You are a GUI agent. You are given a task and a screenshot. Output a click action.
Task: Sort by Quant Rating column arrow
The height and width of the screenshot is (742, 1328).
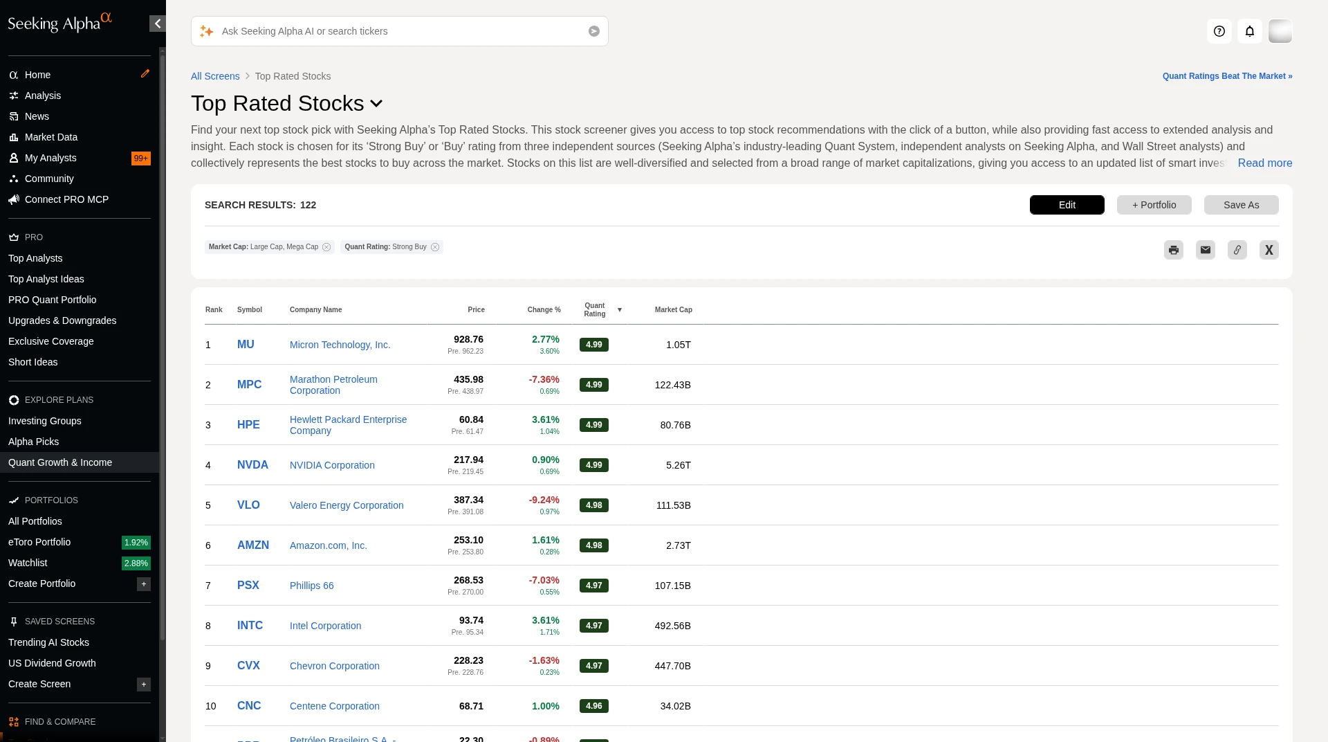620,310
